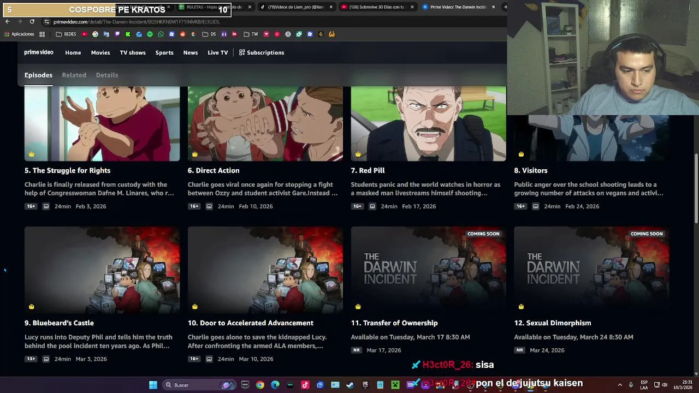
Task: Play the episode 7 Red Pill thumbnail
Action: click(x=428, y=123)
